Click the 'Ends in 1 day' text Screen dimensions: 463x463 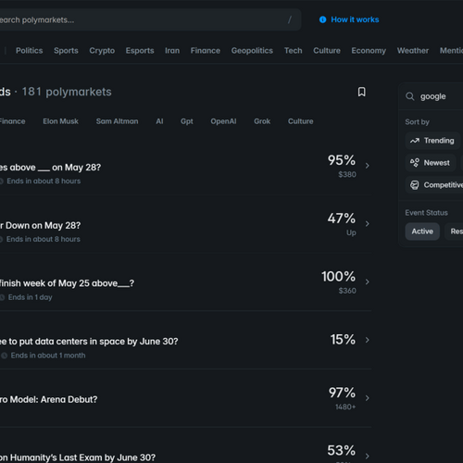click(x=31, y=297)
